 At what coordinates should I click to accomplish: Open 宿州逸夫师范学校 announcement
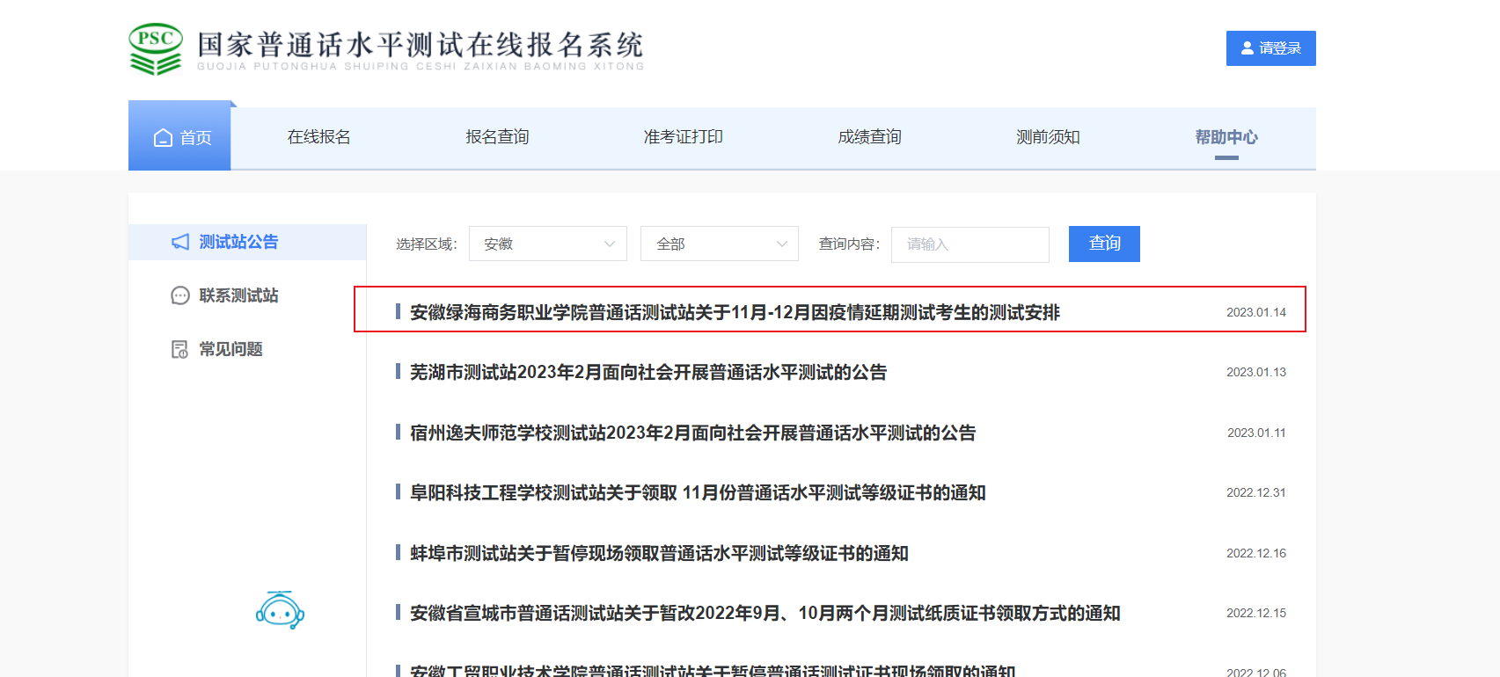(x=692, y=433)
